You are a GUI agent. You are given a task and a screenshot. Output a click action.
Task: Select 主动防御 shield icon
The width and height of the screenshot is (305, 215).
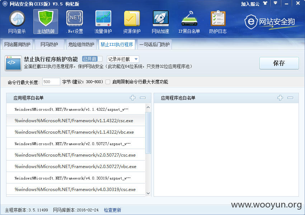coord(46,21)
